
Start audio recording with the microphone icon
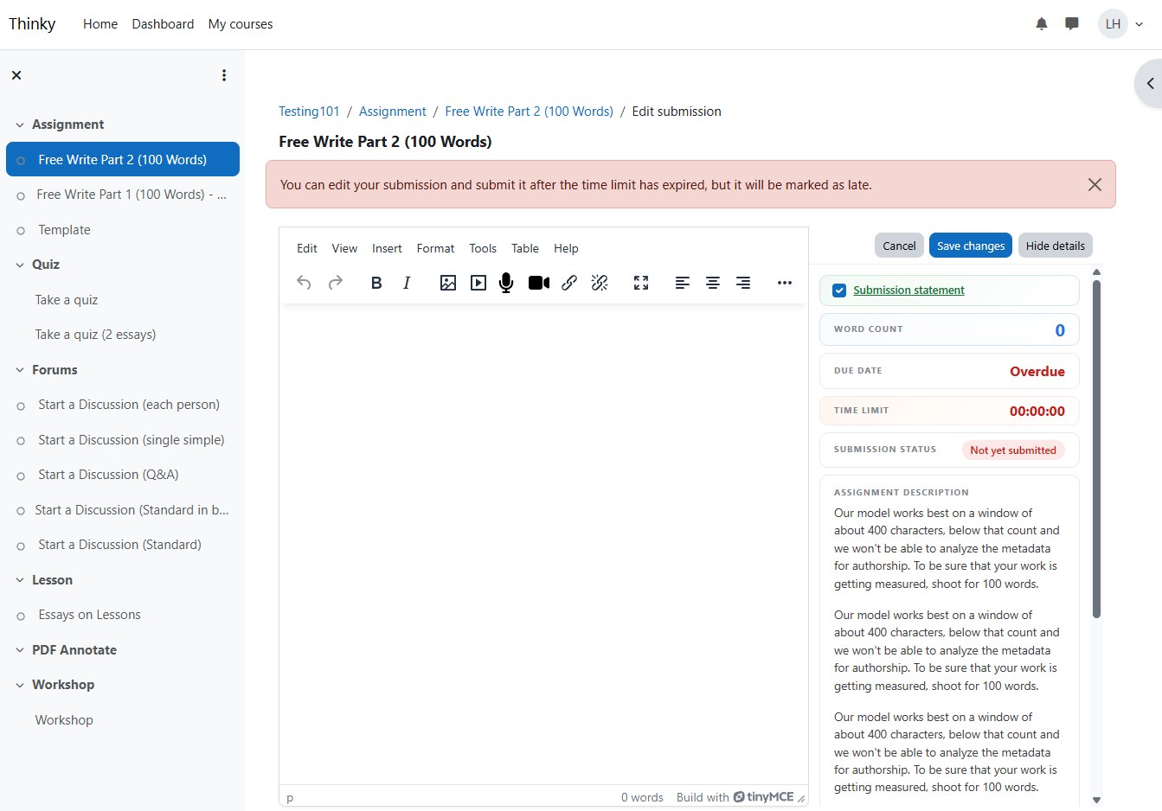pos(506,283)
